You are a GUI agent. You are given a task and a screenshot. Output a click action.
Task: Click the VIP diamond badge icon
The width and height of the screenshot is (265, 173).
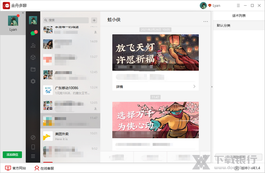tap(210, 5)
